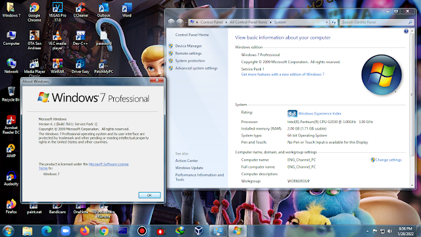Viewport: 421px width, 237px height.
Task: Click the red record button taskbar icon
Action: click(142, 231)
